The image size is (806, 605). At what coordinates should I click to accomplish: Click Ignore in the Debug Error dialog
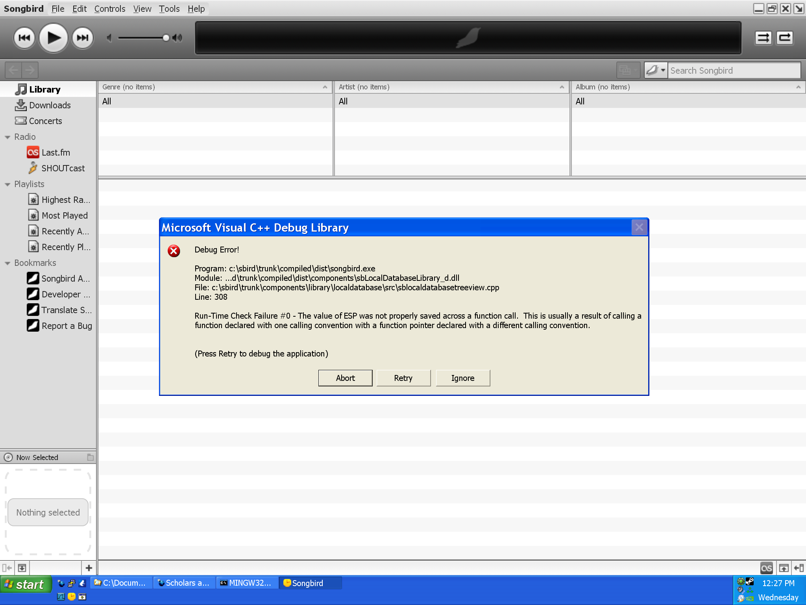coord(463,378)
